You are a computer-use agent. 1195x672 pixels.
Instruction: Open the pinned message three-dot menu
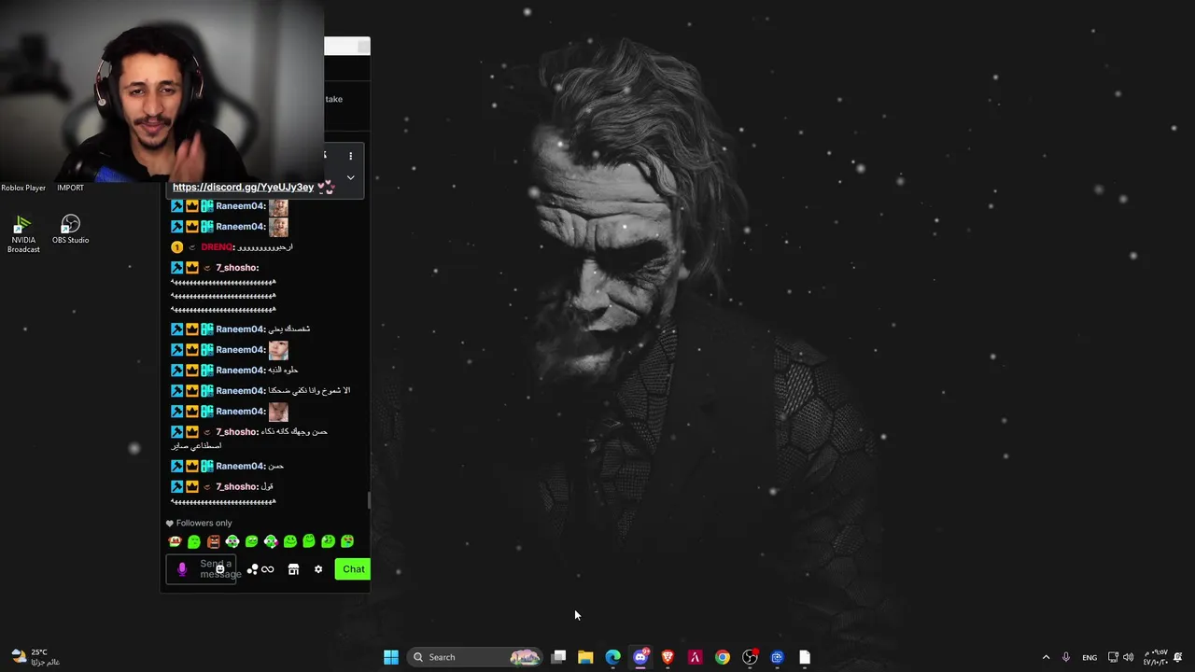pos(351,156)
